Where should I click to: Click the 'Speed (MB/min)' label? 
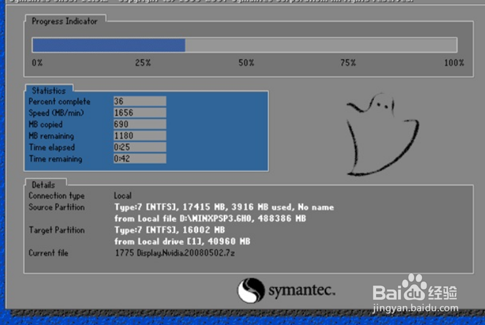click(56, 113)
